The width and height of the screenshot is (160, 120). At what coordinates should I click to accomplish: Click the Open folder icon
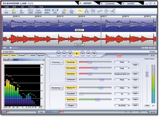[x=14, y=11]
